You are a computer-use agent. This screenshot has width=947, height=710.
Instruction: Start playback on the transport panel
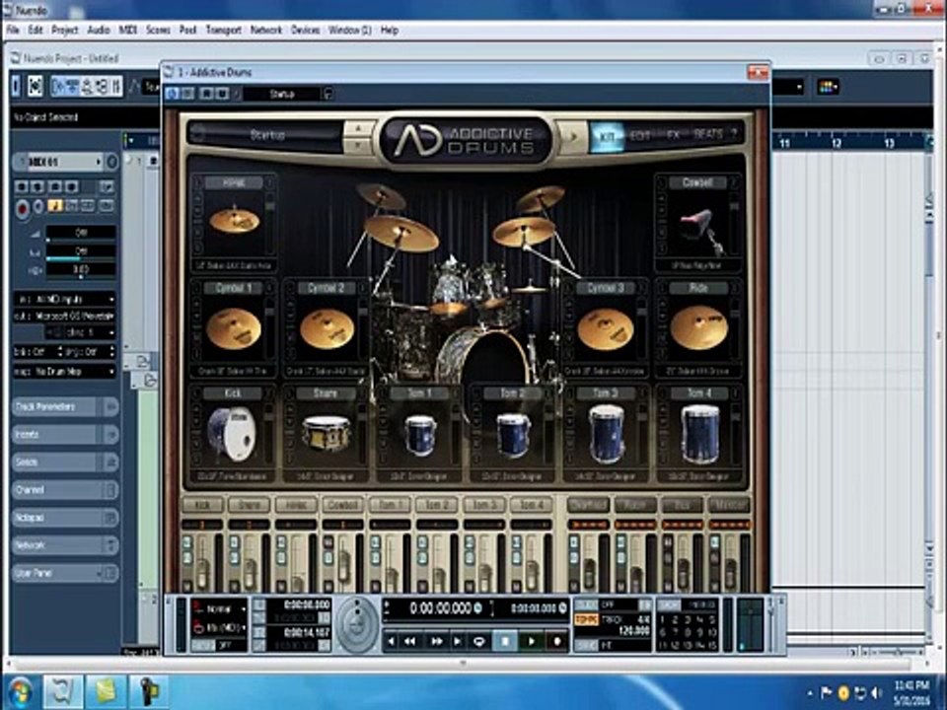tap(531, 641)
